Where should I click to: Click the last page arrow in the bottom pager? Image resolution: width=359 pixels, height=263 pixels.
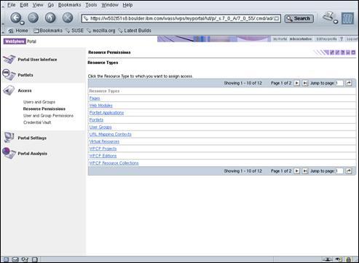(305, 171)
